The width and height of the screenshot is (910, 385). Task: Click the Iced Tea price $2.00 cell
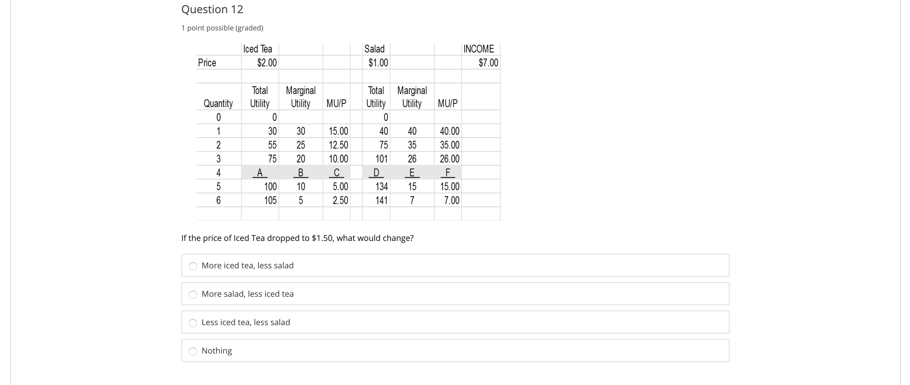267,63
